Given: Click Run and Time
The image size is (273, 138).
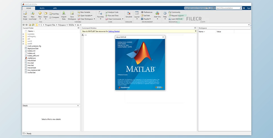Looking at the screenshot, I should click(112, 16).
